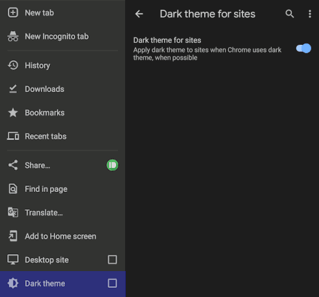Select the Downloads menu entry
This screenshot has width=319, height=297.
point(63,89)
